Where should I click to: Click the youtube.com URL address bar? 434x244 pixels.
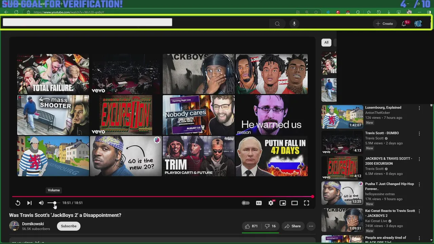point(69,12)
